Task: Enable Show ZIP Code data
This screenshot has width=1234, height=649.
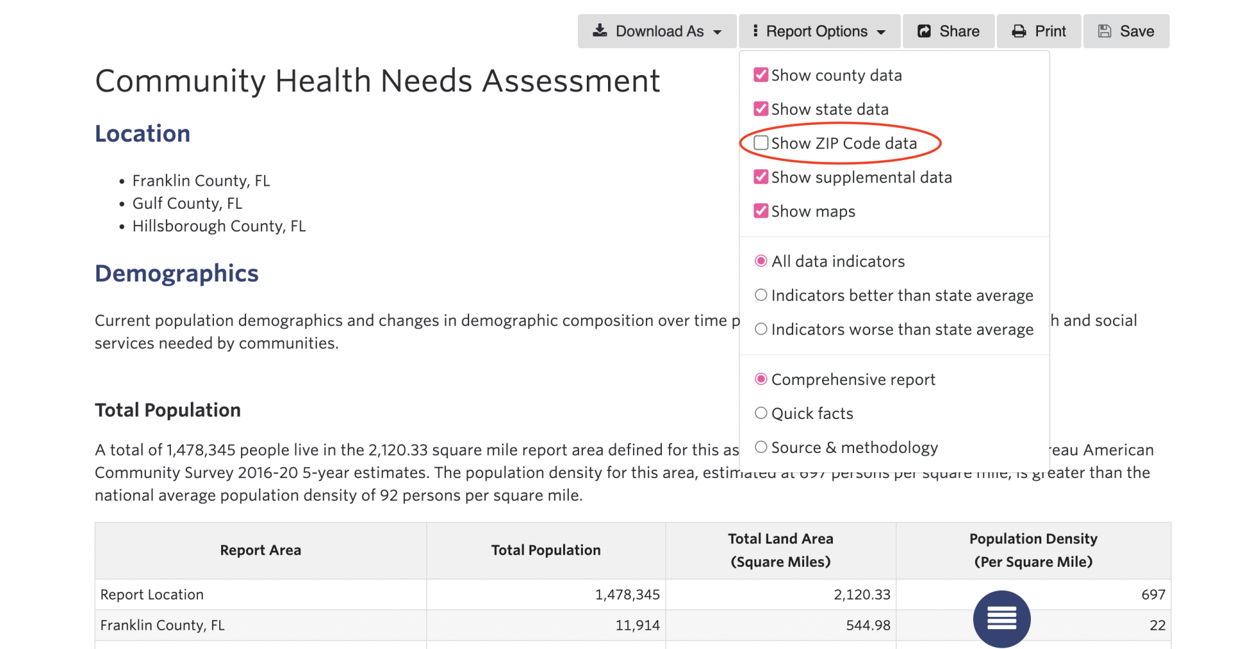Action: point(761,143)
